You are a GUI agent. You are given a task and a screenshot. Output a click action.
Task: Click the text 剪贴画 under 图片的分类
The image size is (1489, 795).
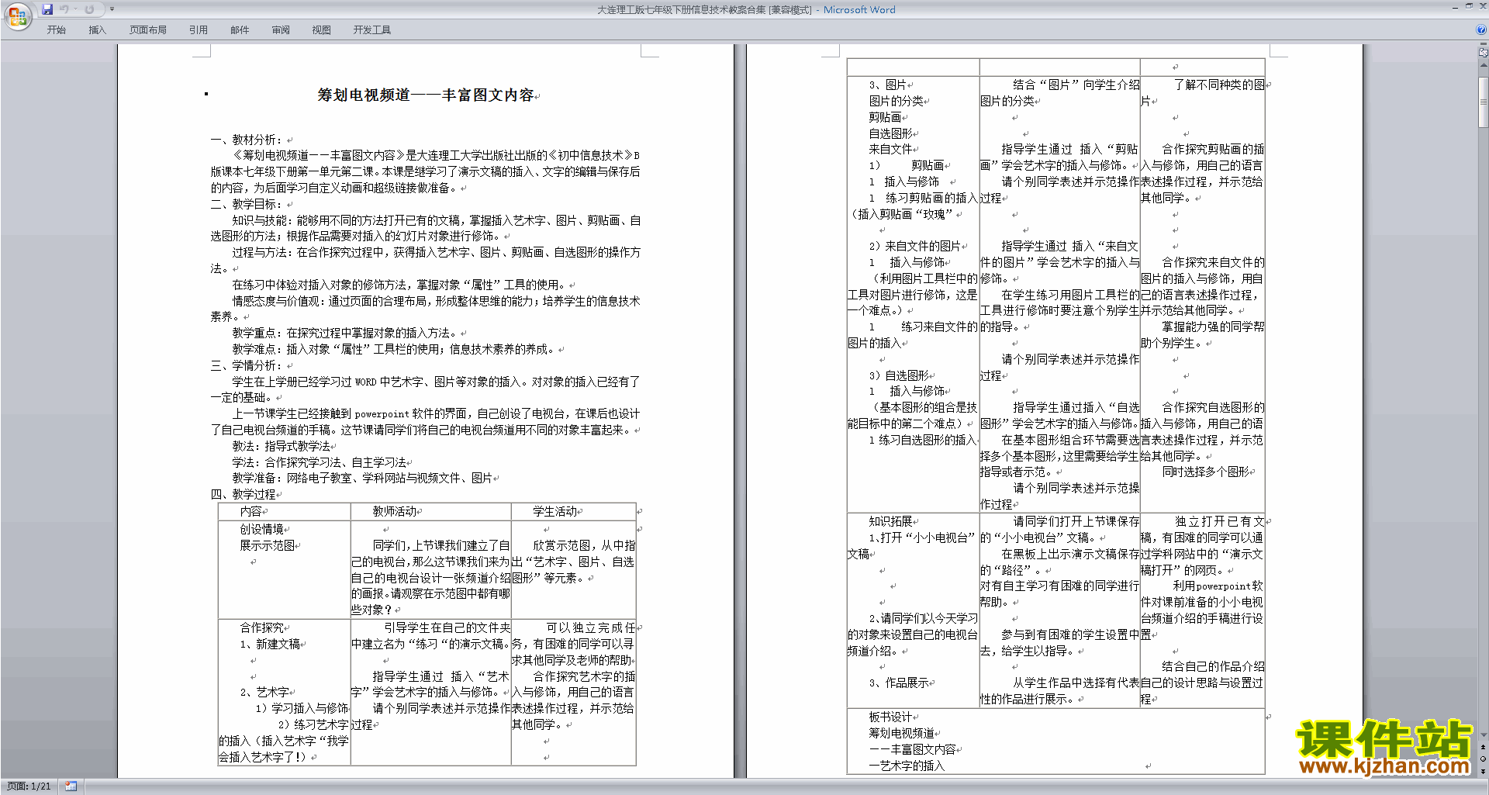[885, 117]
